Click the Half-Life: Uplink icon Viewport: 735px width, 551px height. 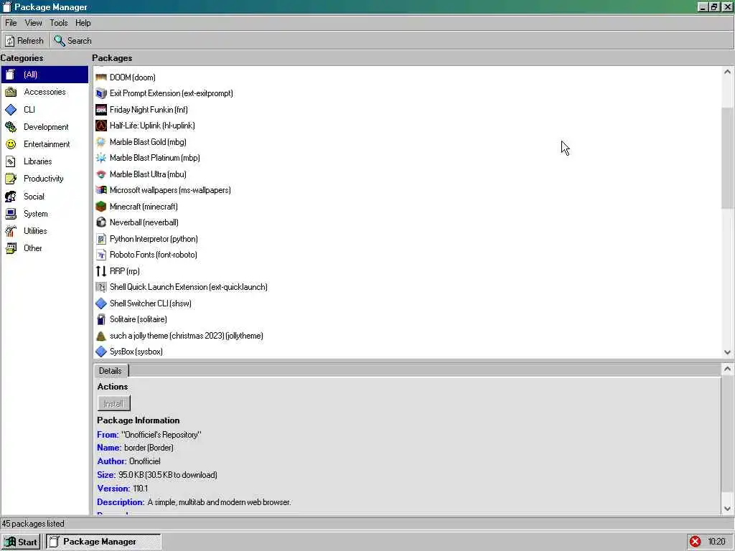(101, 126)
